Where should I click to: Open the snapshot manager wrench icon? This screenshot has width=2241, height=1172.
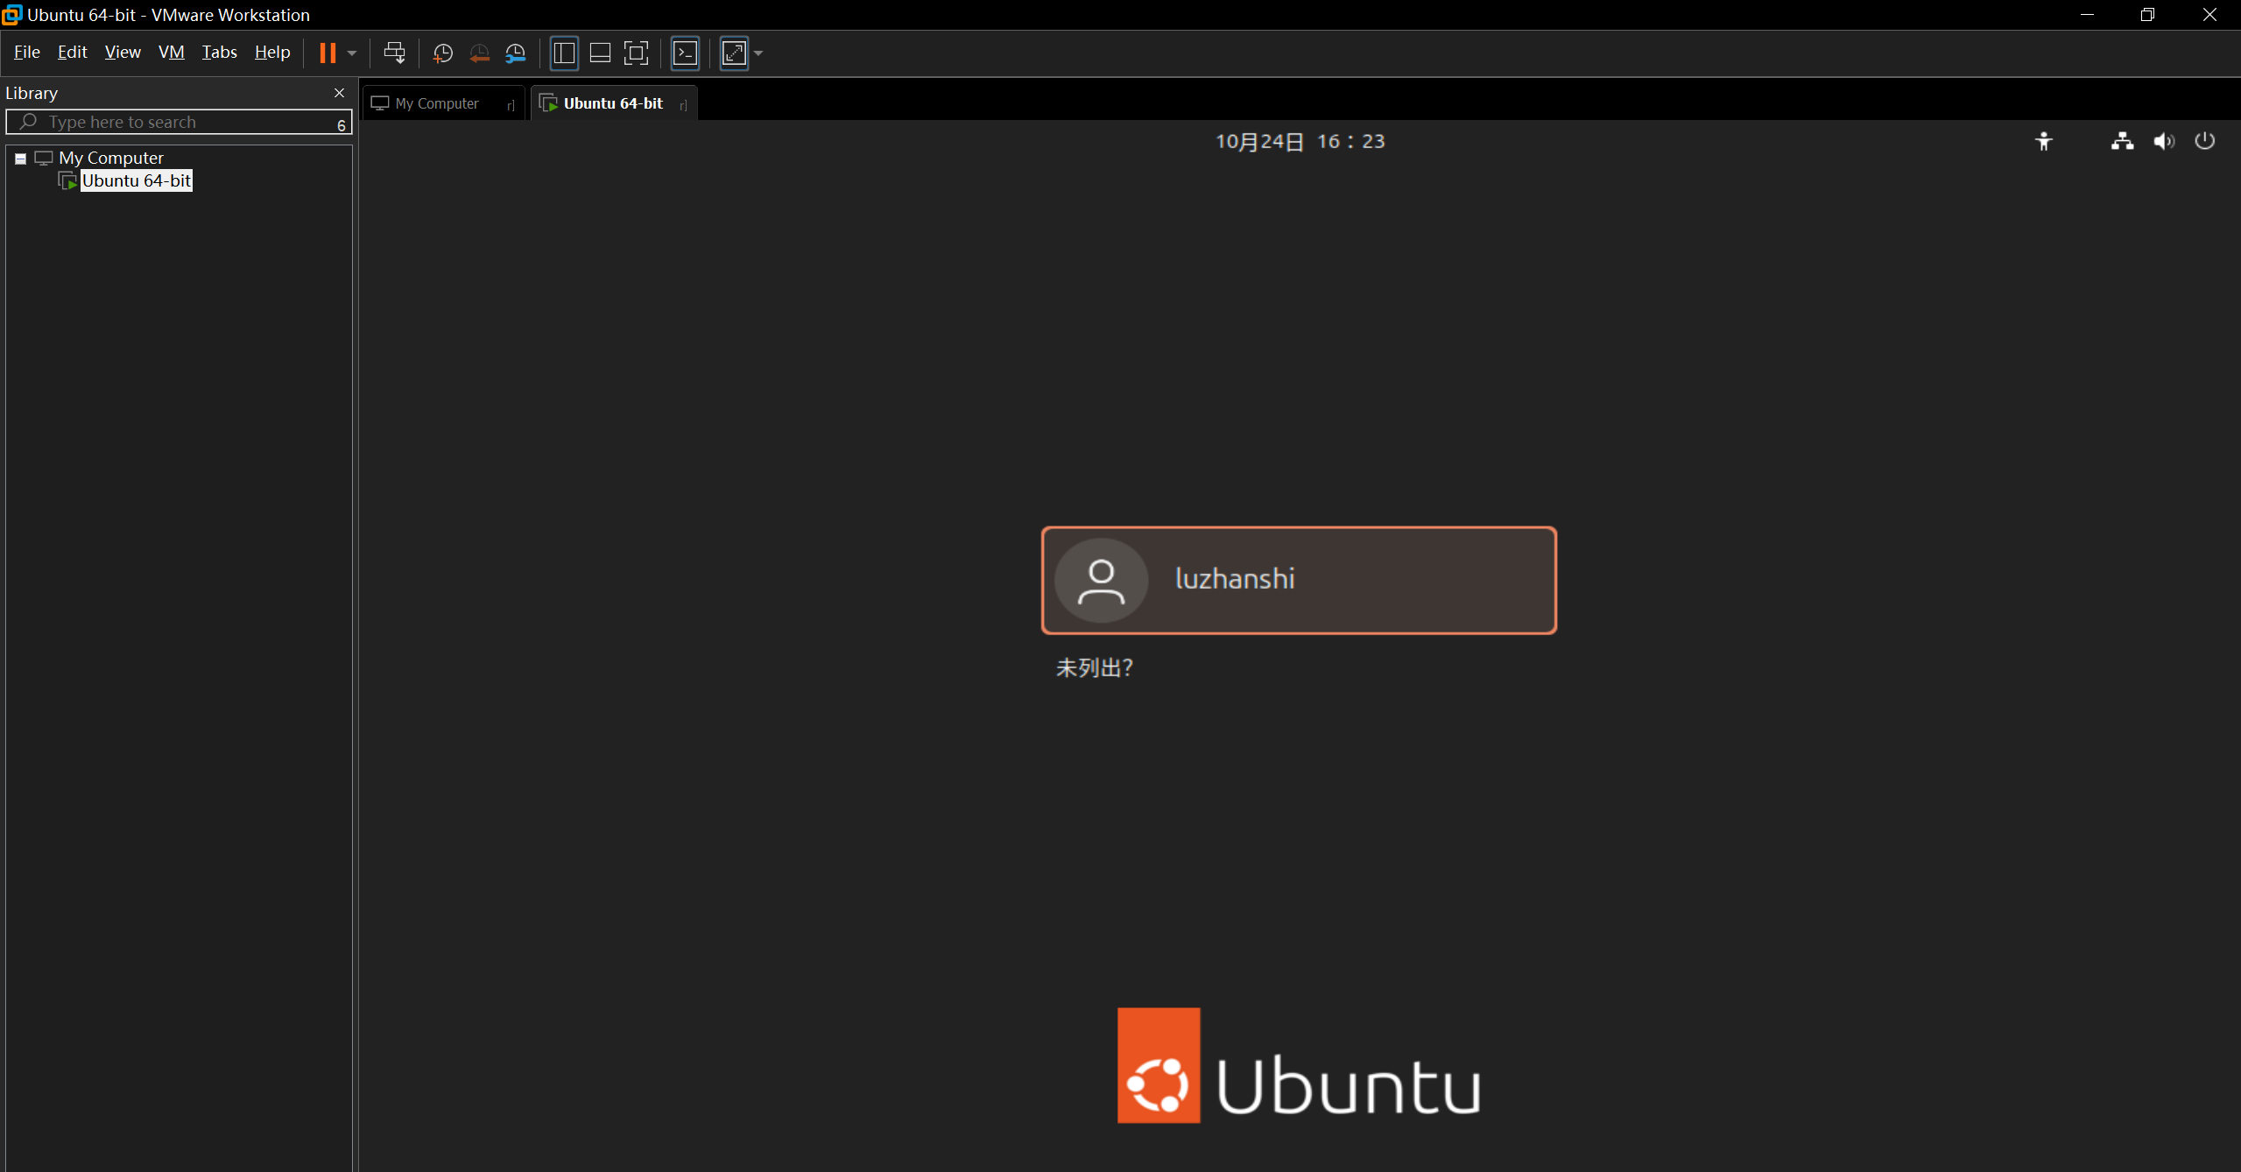(x=516, y=53)
